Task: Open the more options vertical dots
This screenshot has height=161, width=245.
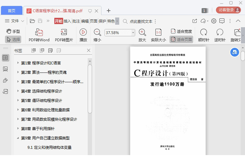Action: 230,21
